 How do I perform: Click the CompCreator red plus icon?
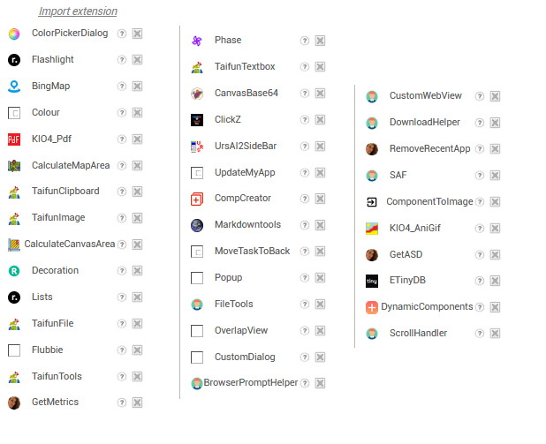point(197,199)
